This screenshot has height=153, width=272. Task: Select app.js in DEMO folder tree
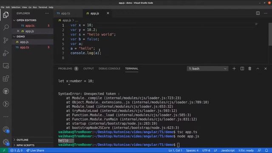click(x=33, y=42)
